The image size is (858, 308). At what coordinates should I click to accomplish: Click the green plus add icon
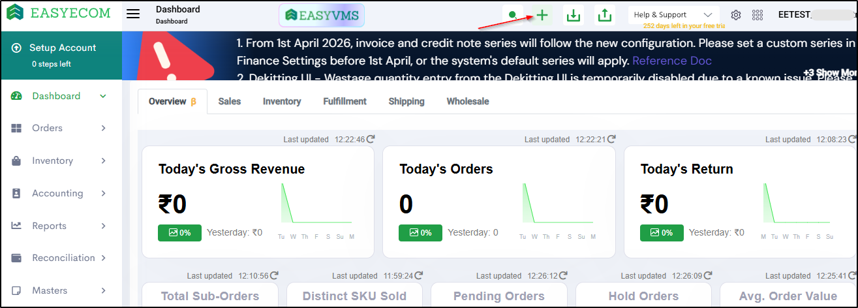click(x=542, y=15)
